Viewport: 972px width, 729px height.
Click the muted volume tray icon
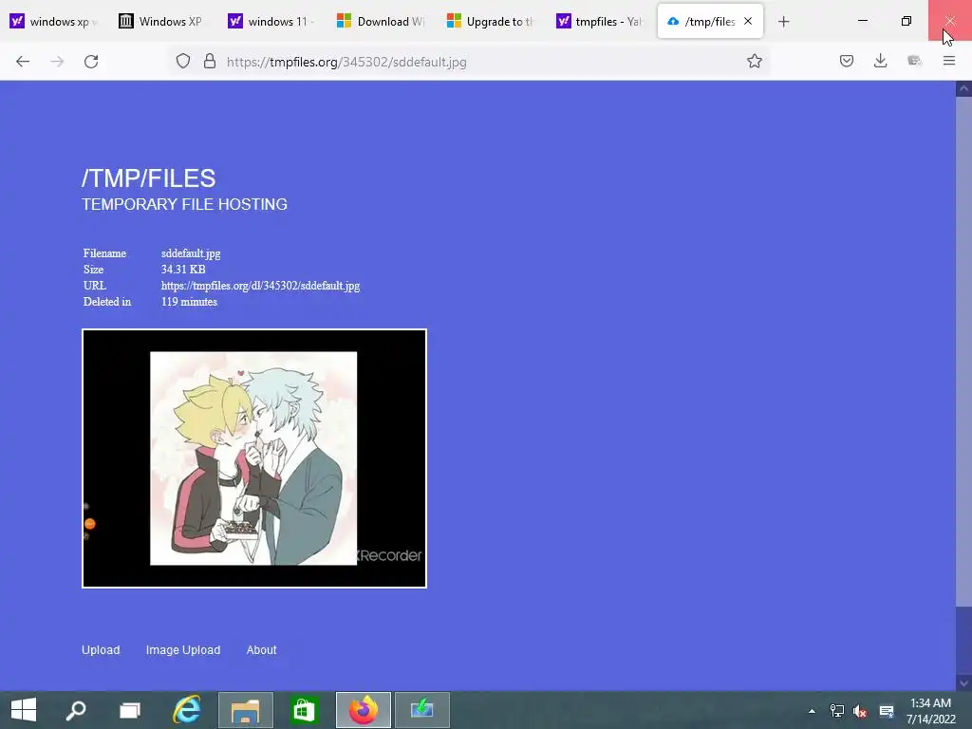[x=860, y=711]
